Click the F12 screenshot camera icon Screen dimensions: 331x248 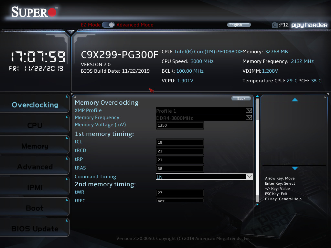point(274,25)
